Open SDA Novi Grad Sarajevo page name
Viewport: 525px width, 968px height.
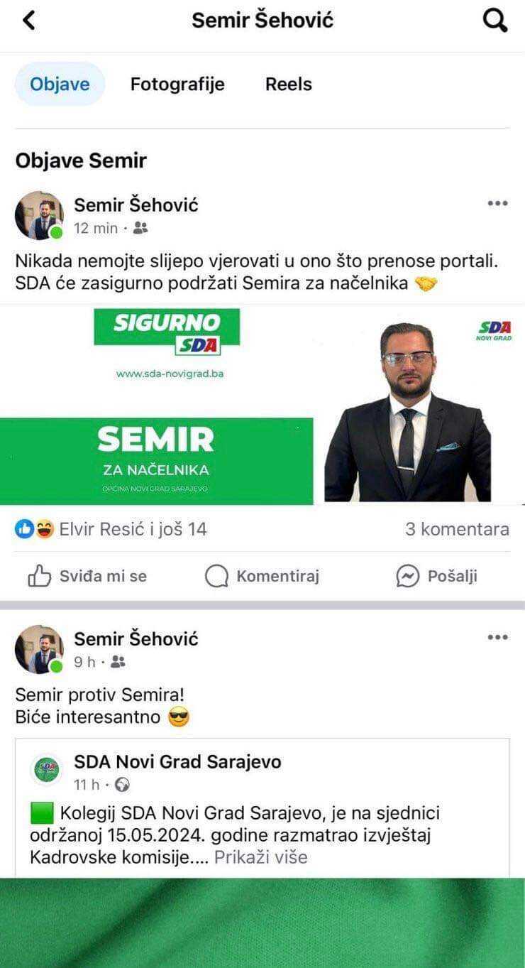click(177, 762)
